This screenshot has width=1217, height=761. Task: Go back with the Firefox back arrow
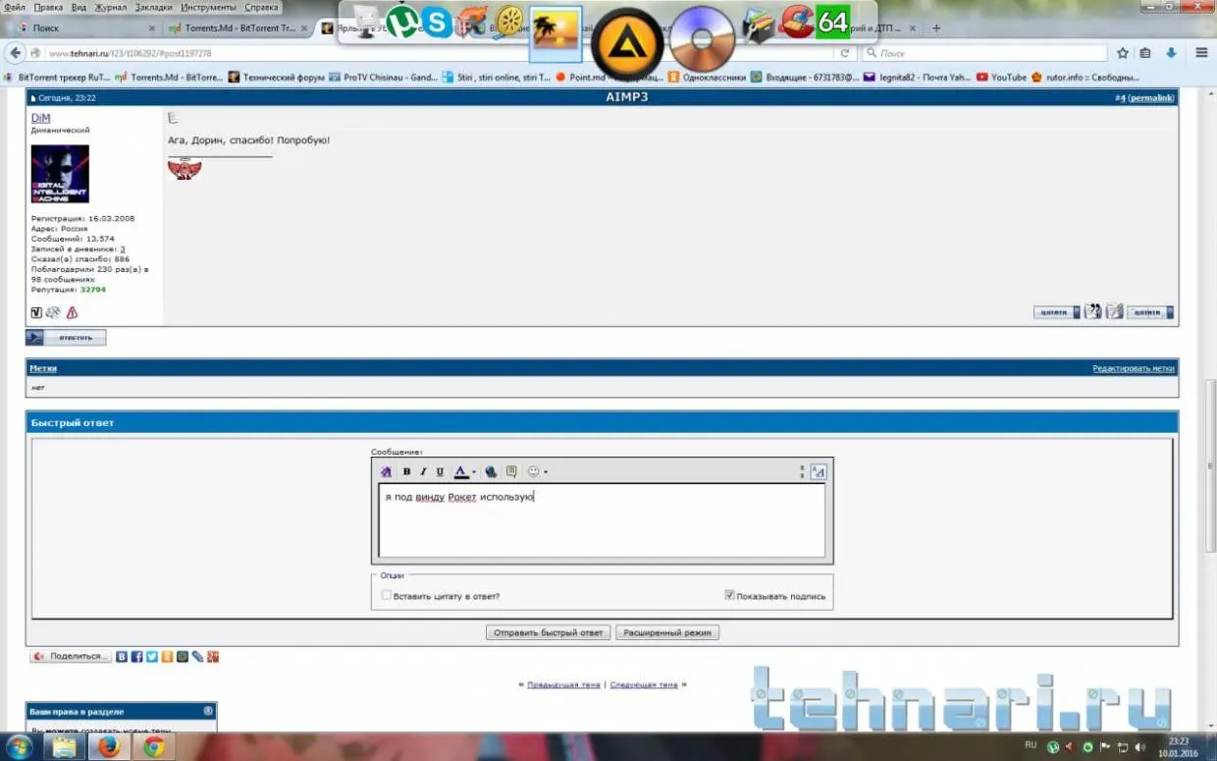pyautogui.click(x=16, y=53)
